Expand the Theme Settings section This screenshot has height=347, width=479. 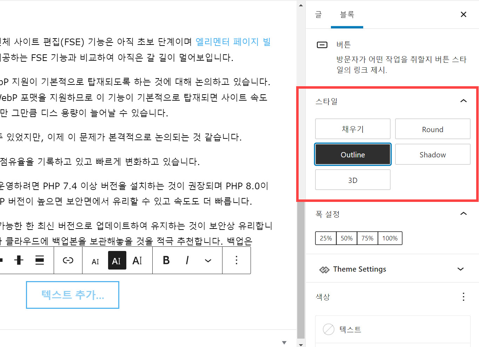point(460,269)
